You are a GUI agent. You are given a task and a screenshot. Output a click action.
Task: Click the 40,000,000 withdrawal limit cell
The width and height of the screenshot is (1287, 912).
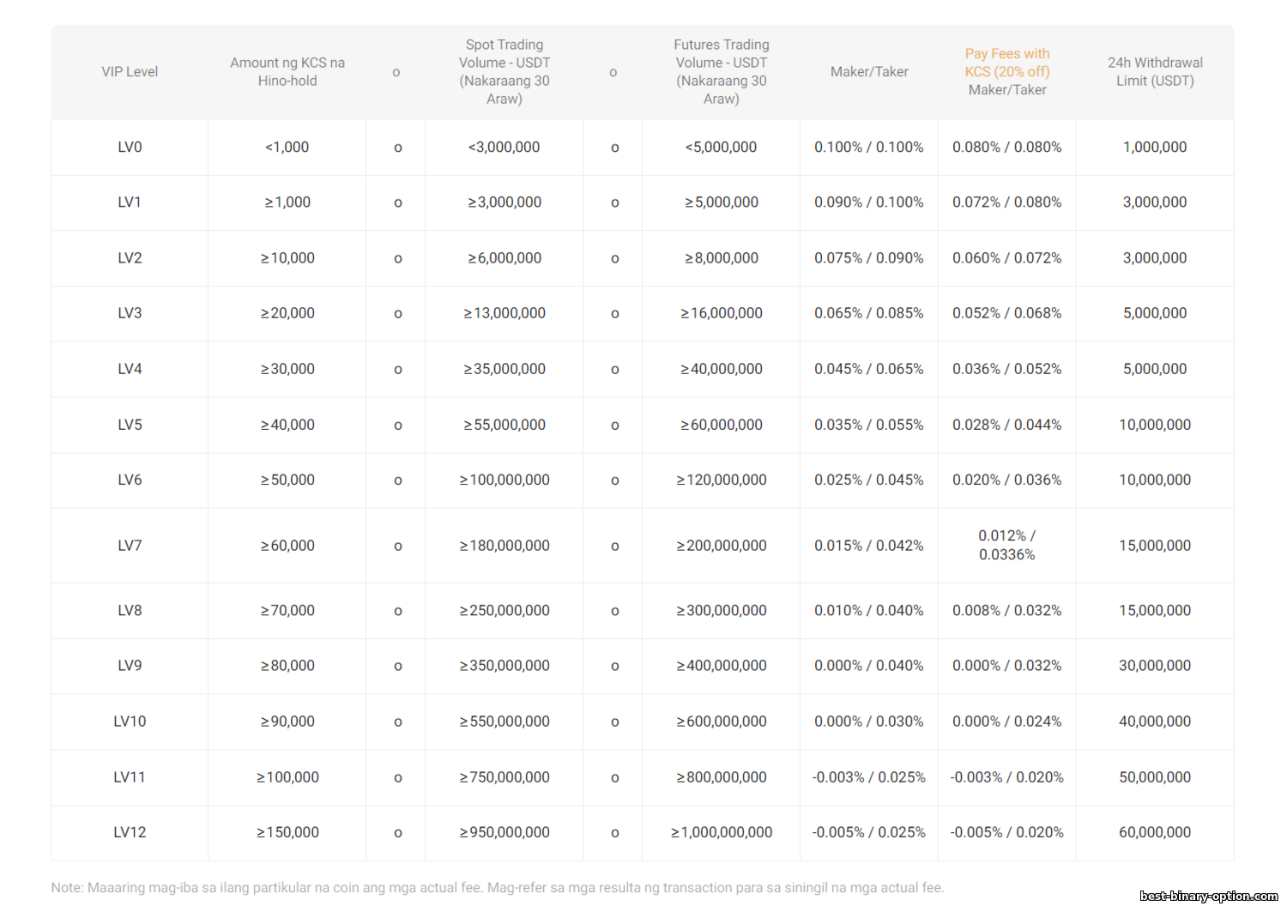coord(1155,722)
